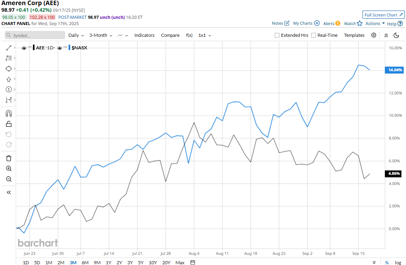Open the chart type line dropdown
The image size is (406, 265).
pos(123,35)
